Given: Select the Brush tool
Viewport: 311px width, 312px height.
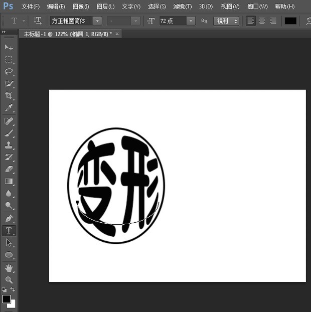Looking at the screenshot, I should click(x=9, y=133).
